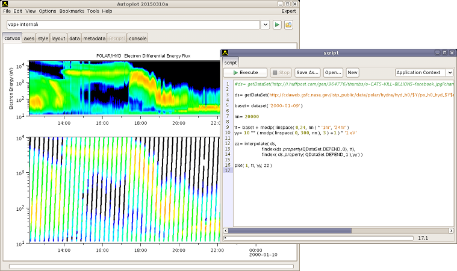Screen dimensions: 457x271
Task: Click the script window's title bar icon
Action: 225,53
